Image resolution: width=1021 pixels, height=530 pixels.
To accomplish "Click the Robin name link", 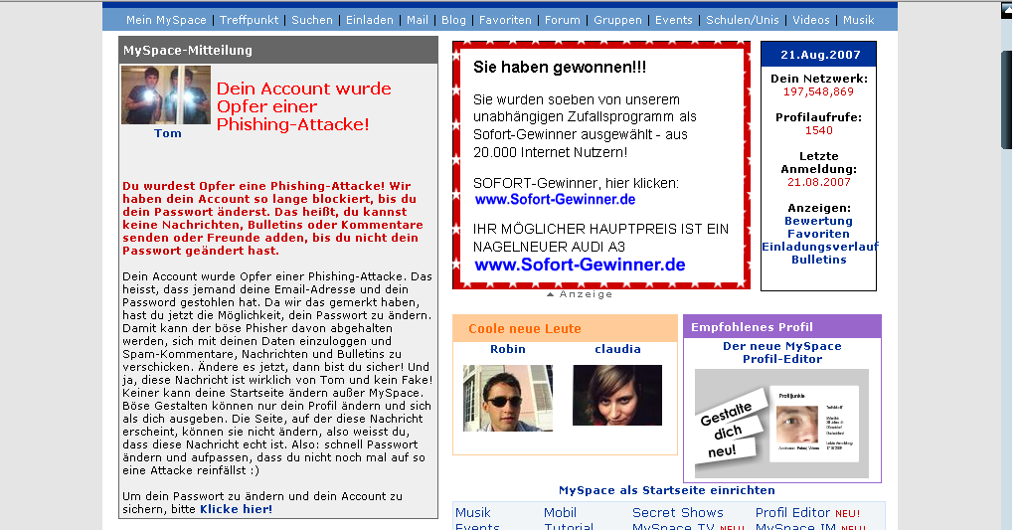I will tap(508, 349).
